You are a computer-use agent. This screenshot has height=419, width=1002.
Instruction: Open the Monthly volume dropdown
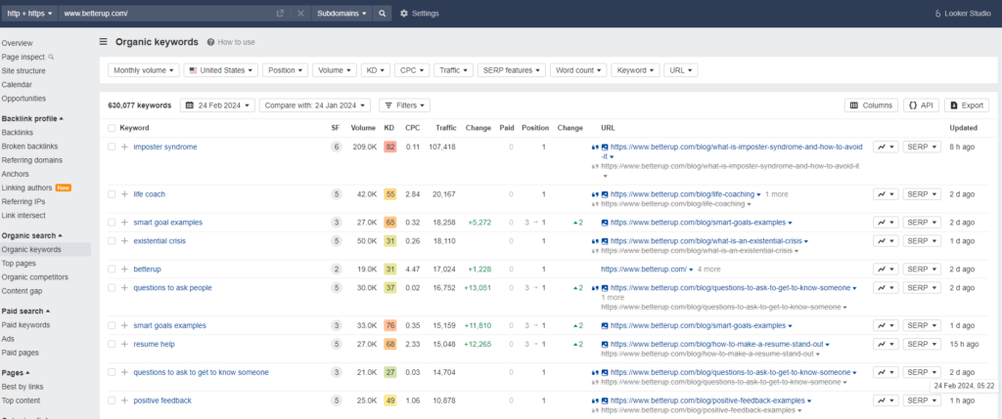click(x=143, y=70)
